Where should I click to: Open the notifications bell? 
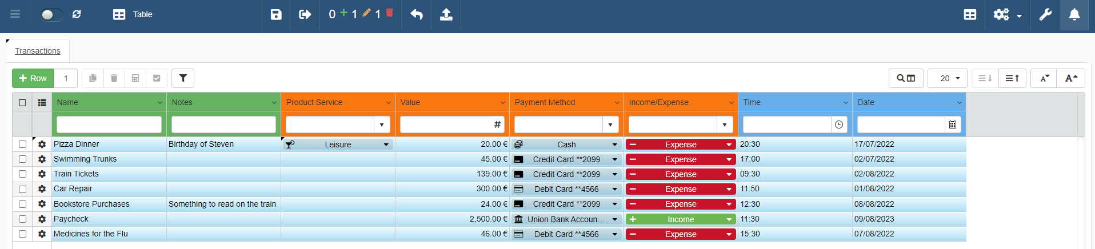coord(1074,14)
